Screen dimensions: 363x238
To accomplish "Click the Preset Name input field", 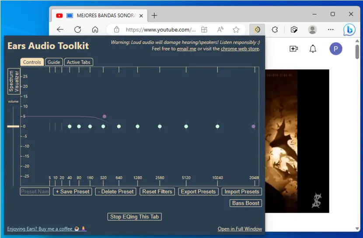I will (x=35, y=192).
